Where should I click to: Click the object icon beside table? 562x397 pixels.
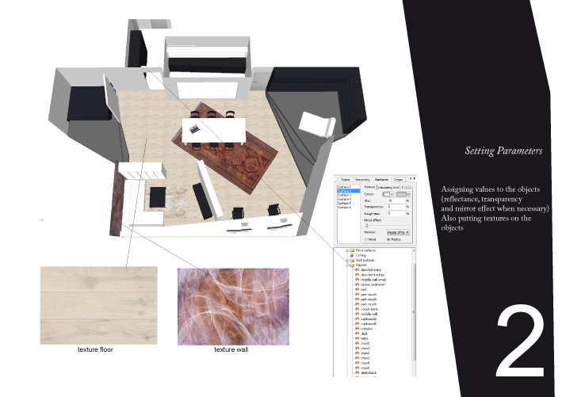pyautogui.click(x=357, y=338)
